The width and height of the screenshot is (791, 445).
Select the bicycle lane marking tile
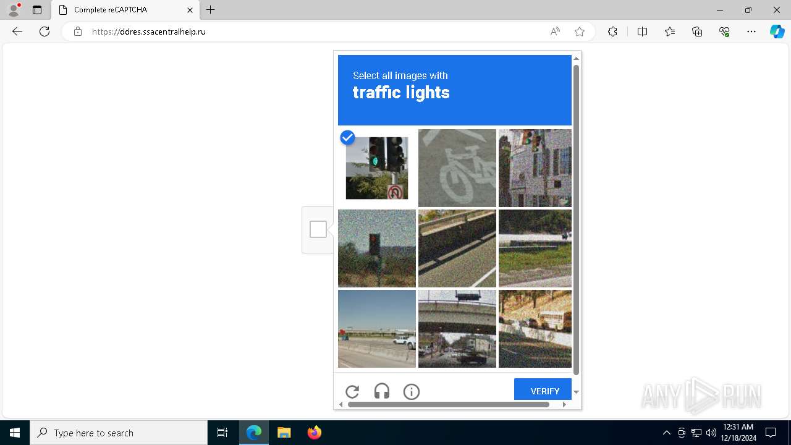pyautogui.click(x=457, y=168)
